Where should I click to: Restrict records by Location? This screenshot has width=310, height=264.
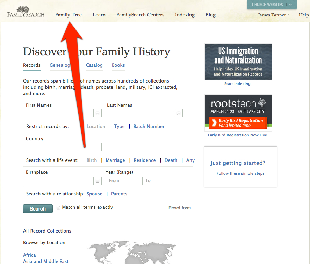(96, 126)
